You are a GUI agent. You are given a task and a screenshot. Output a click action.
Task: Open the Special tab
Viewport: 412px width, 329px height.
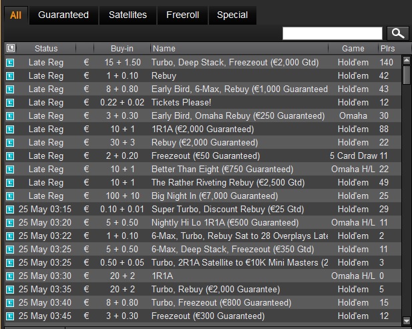pos(232,15)
